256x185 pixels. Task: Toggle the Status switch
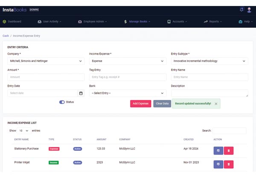[x=62, y=102]
